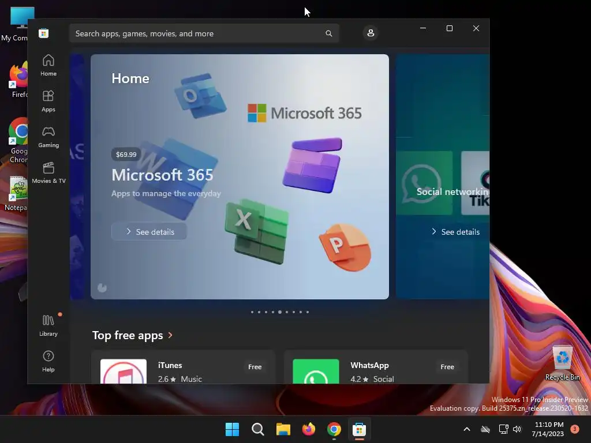Image resolution: width=591 pixels, height=443 pixels.
Task: Click Free button on WhatsApp card
Action: 447,367
